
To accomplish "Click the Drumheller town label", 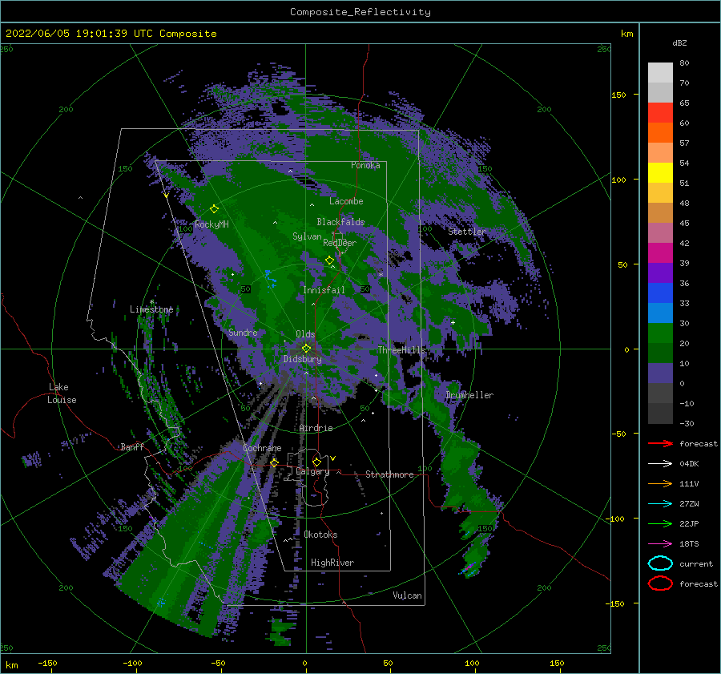I will [x=469, y=395].
